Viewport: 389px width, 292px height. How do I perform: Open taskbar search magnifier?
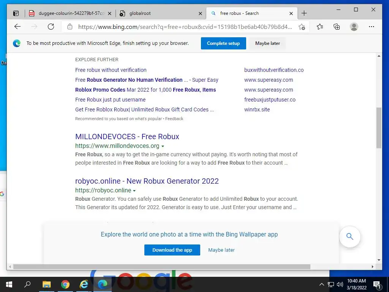[27, 284]
